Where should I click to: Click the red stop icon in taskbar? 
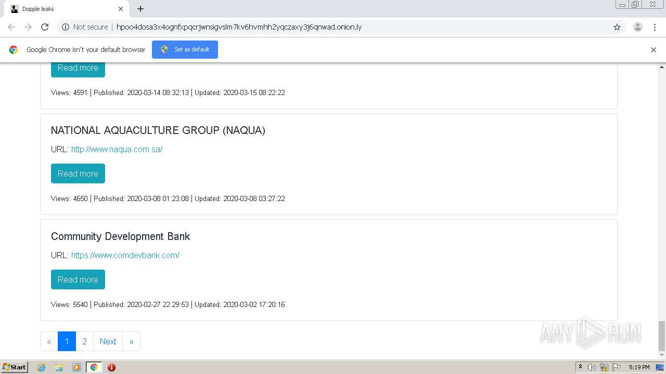pyautogui.click(x=111, y=367)
